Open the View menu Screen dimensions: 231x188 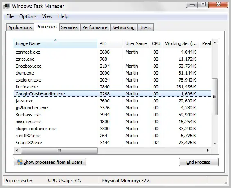point(47,16)
